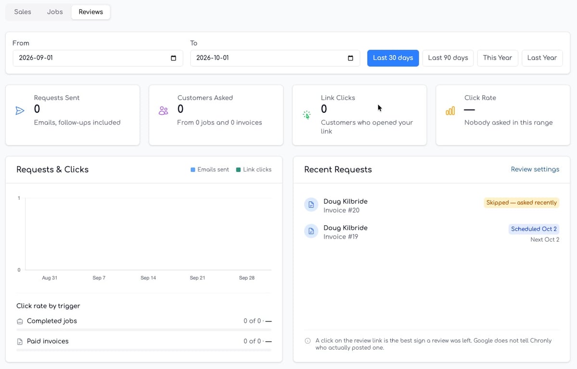This screenshot has height=369, width=577.
Task: Click the Paid invoices progress bar
Action: (x=144, y=350)
